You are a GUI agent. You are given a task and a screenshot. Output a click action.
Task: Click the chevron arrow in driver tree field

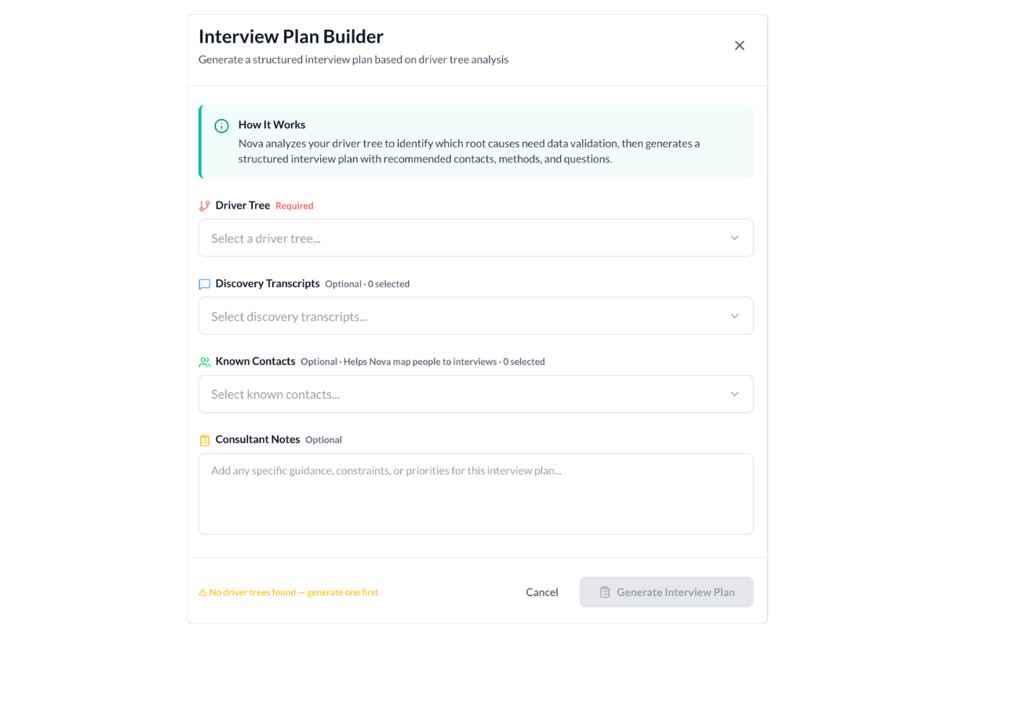coord(734,238)
